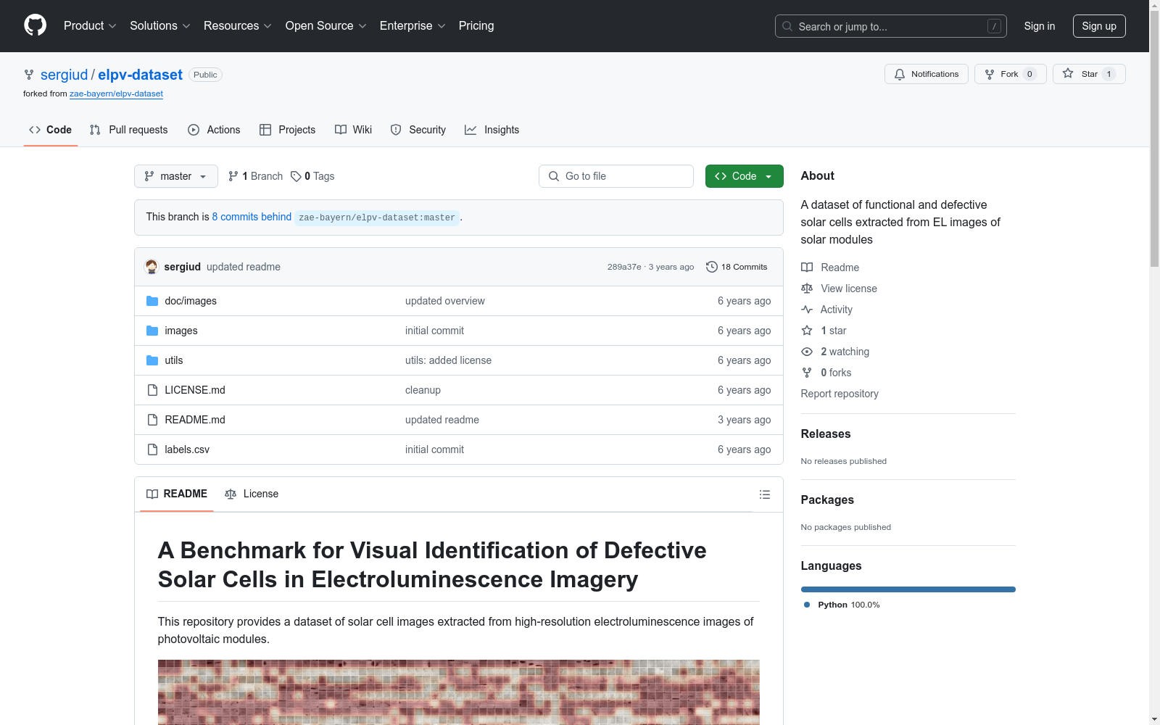Screen dimensions: 1160x725
Task: Click the 8 commits behind link
Action: point(252,217)
